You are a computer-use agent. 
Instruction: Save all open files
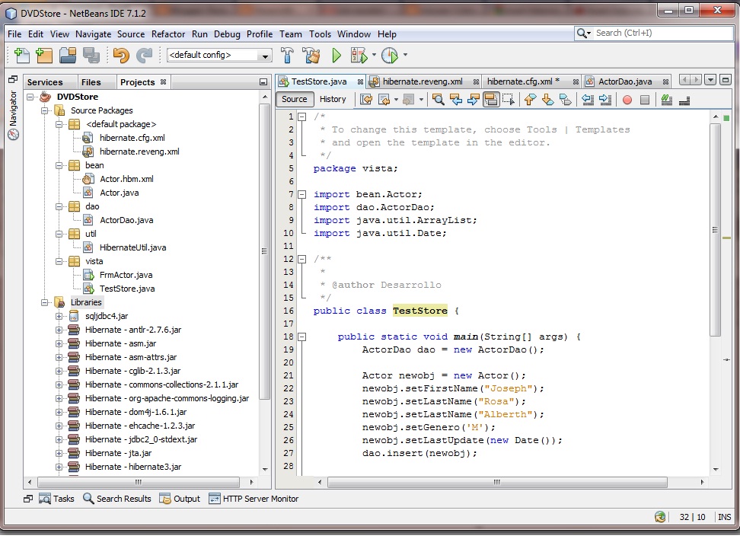pyautogui.click(x=89, y=55)
